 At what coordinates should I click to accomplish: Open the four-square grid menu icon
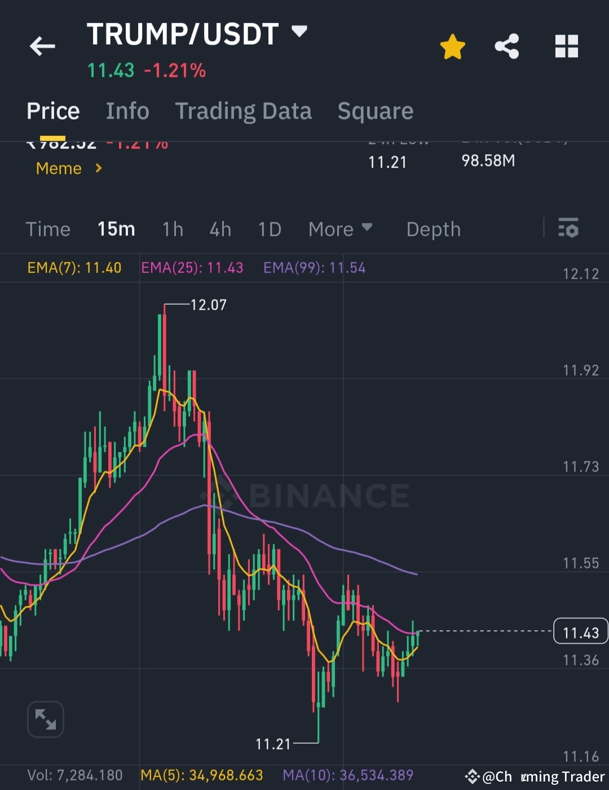click(x=567, y=46)
